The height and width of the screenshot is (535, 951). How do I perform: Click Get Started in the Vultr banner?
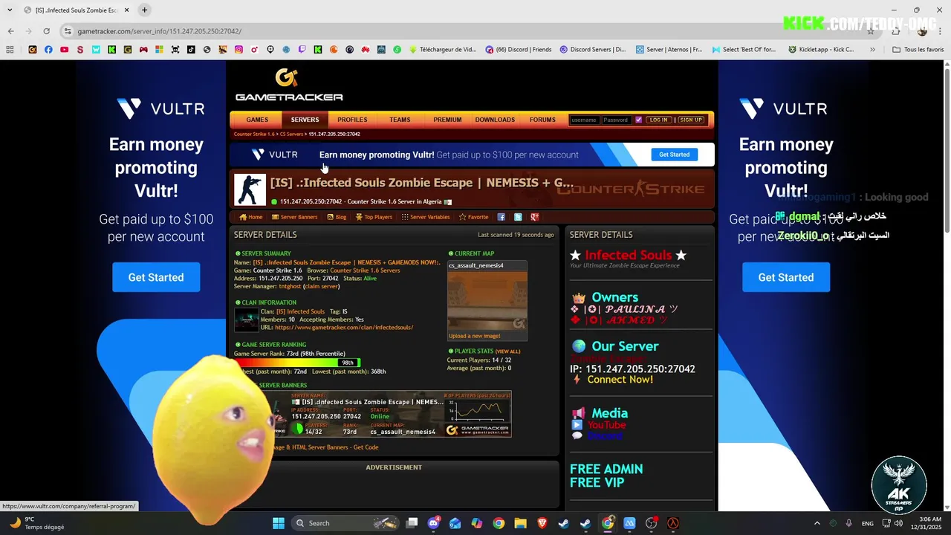click(x=675, y=155)
